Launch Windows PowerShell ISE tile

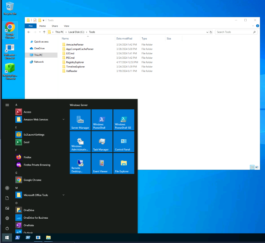(124, 120)
